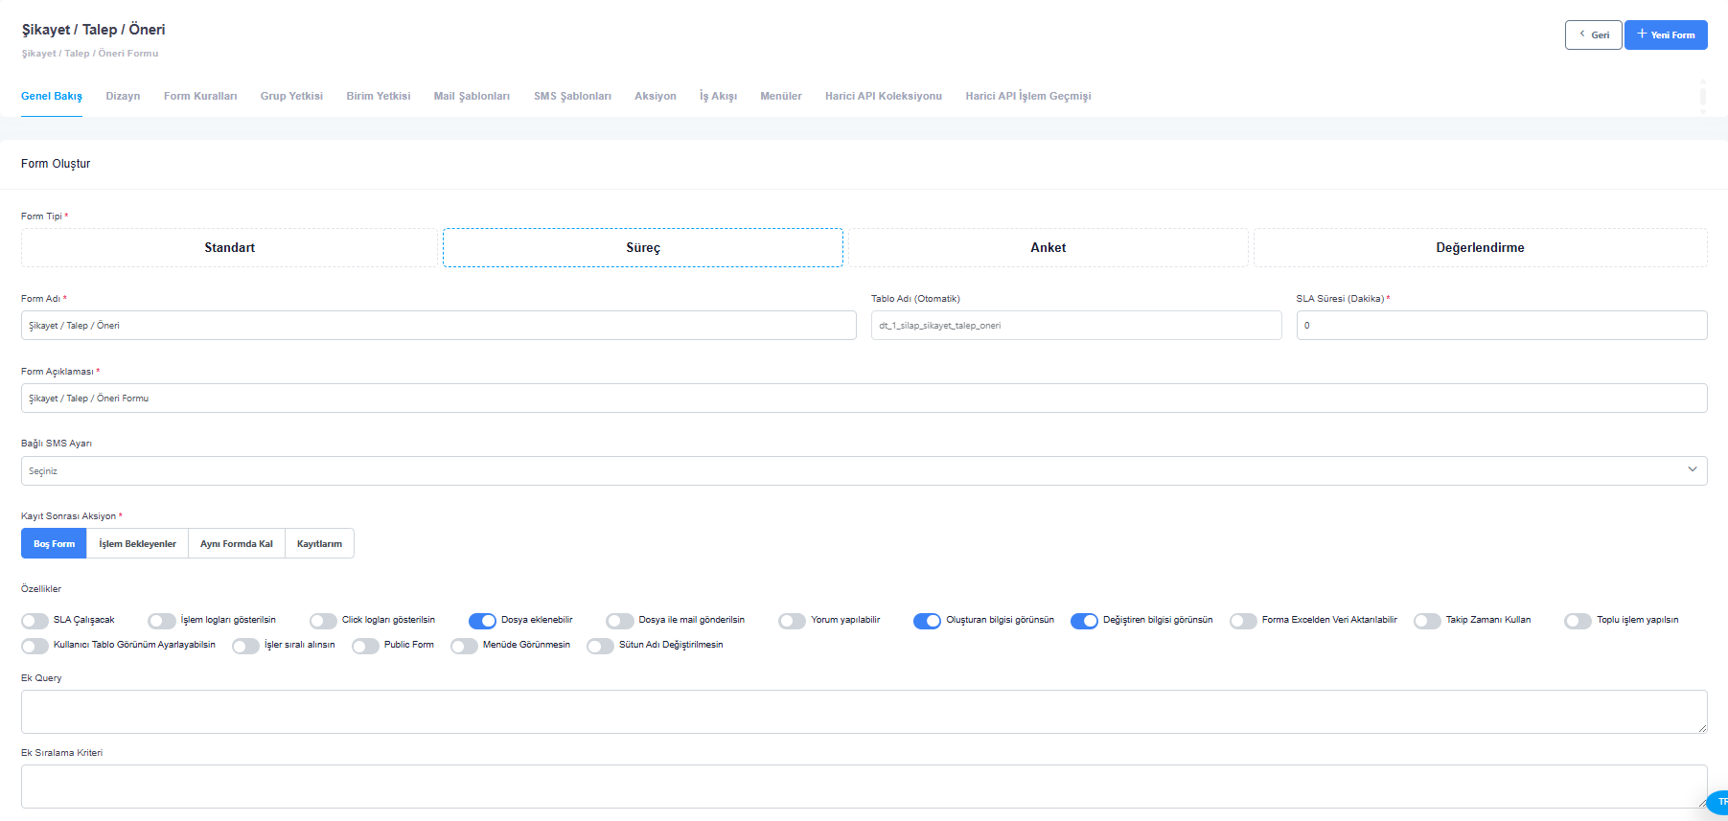Switch to the Form Kuralları tab
Image resolution: width=1728 pixels, height=821 pixels.
coord(200,96)
